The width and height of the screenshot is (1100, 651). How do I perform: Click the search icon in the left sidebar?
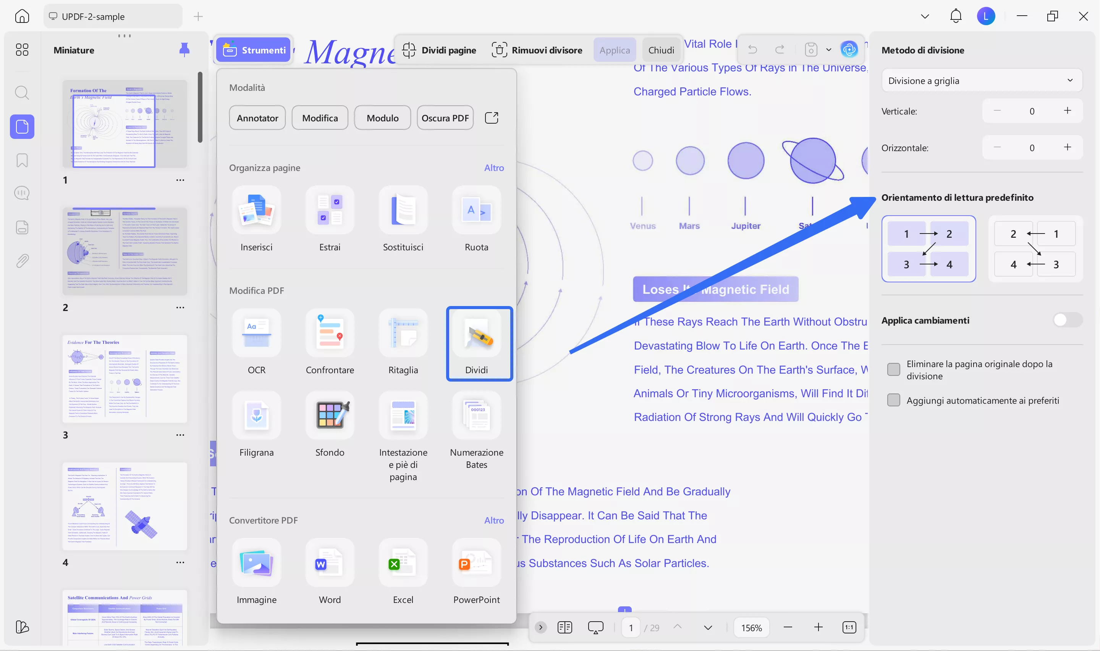tap(21, 93)
